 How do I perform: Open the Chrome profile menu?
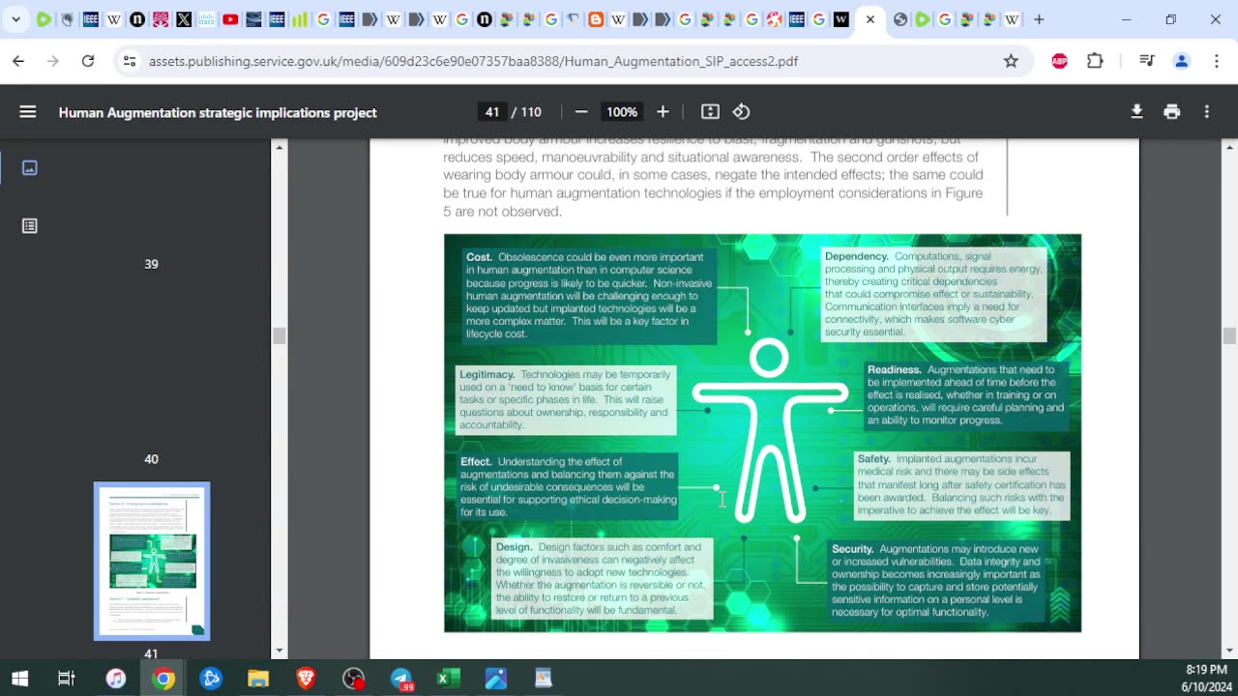click(1181, 61)
